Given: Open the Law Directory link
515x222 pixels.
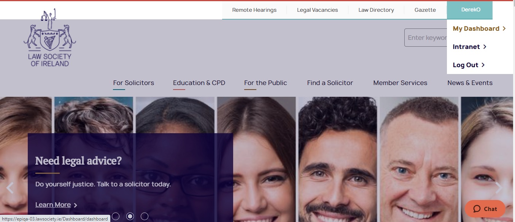Looking at the screenshot, I should (376, 10).
